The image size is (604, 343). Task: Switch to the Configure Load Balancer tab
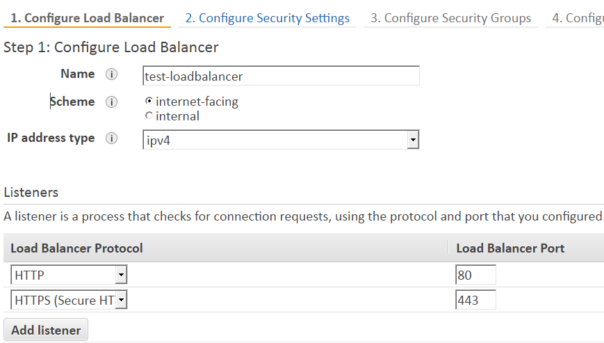click(x=87, y=18)
